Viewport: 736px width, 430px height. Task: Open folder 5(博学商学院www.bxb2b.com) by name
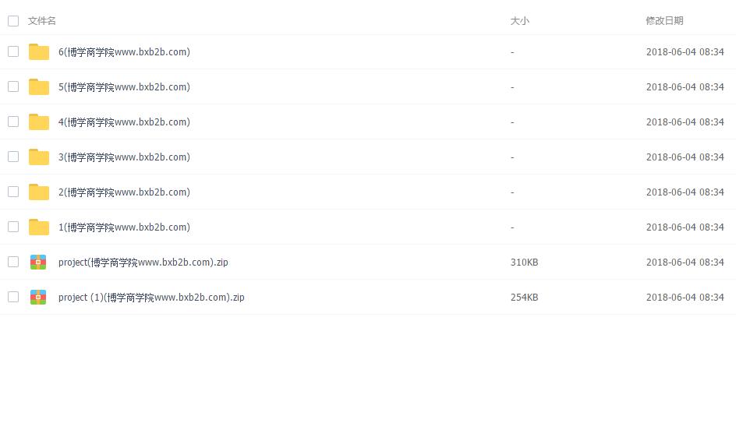click(124, 87)
